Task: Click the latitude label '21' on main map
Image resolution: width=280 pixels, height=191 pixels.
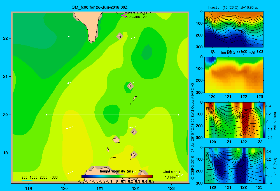Action: tap(6, 76)
